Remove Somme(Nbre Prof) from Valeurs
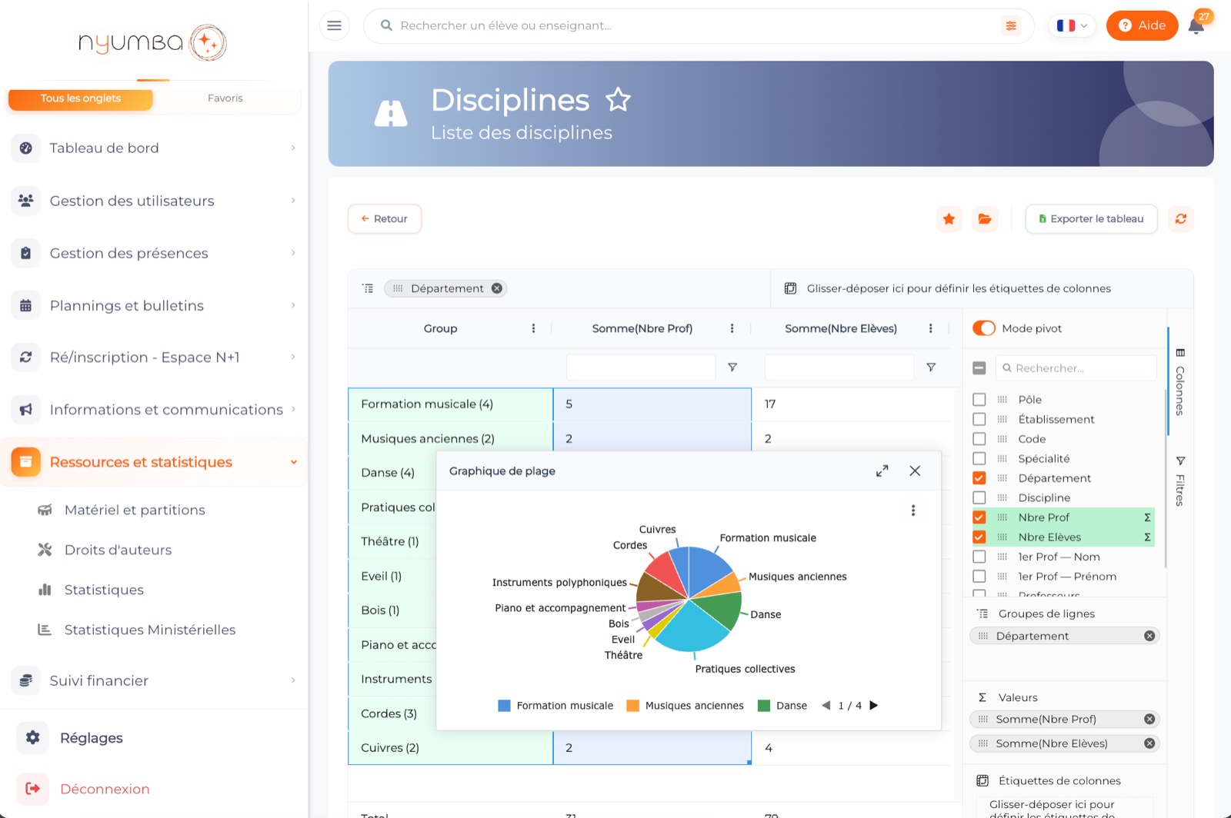 (x=1149, y=719)
